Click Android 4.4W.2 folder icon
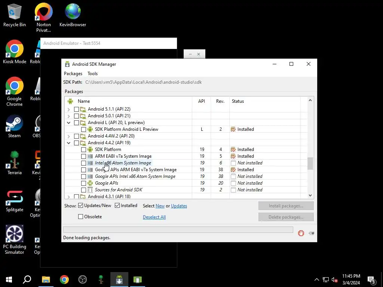Viewport: 383px width, 287px height. [x=83, y=136]
